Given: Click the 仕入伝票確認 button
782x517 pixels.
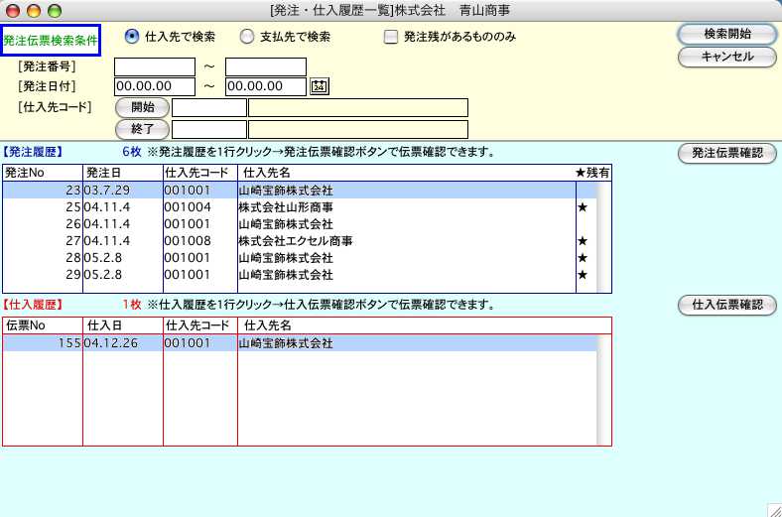Looking at the screenshot, I should [x=726, y=306].
